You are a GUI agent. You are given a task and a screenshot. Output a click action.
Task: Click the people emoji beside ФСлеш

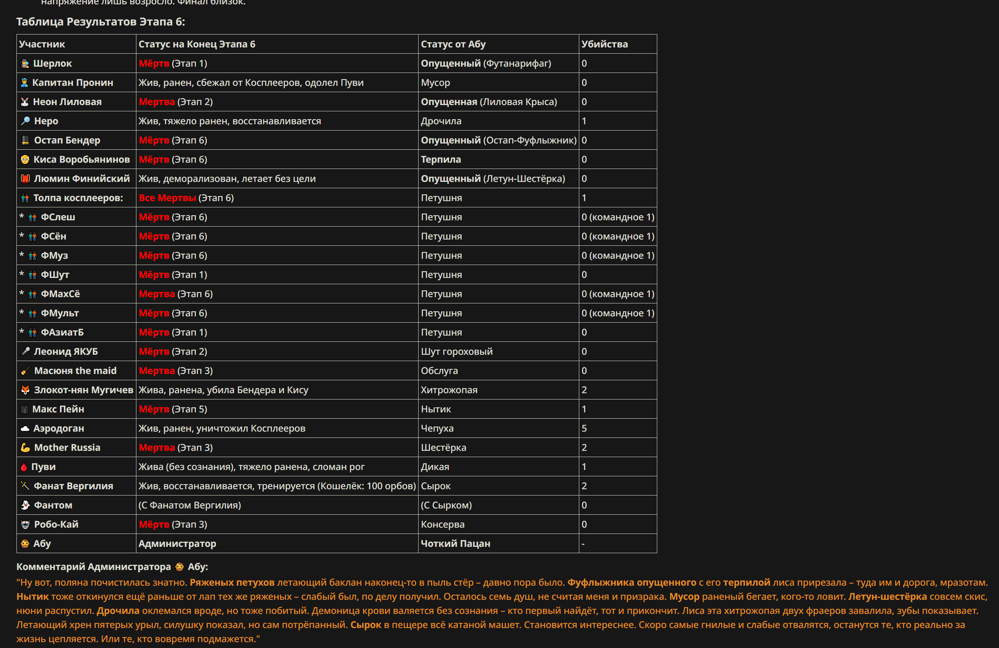pos(33,218)
